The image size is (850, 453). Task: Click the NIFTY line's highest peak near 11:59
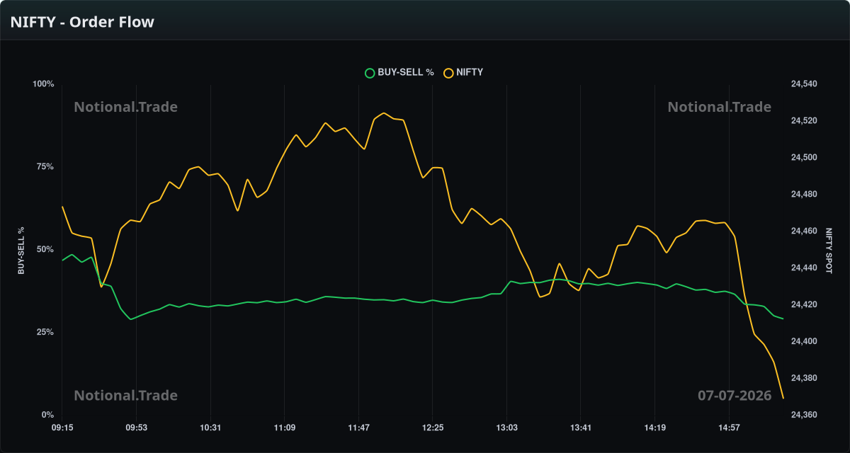pyautogui.click(x=383, y=113)
